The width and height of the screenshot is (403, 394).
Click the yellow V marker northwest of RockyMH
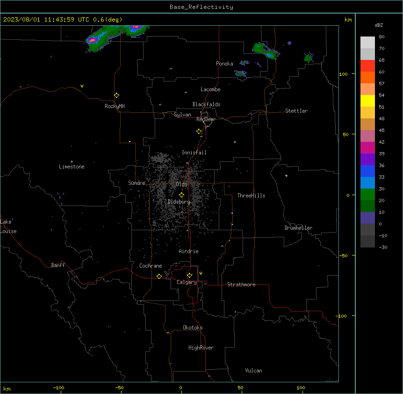[x=82, y=86]
